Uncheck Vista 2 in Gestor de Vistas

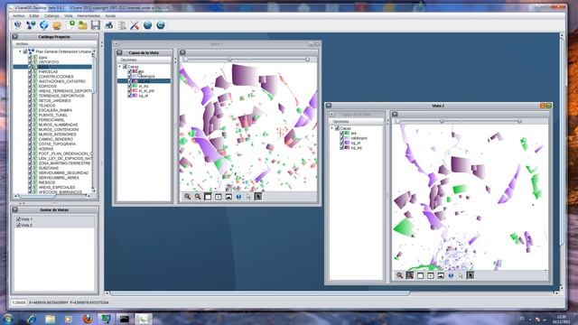click(x=18, y=225)
